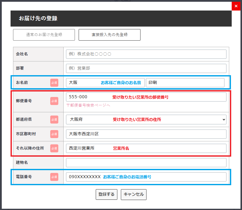Click the 電話番号 phone number field
Viewport: 242px width, 210px height.
click(146, 177)
